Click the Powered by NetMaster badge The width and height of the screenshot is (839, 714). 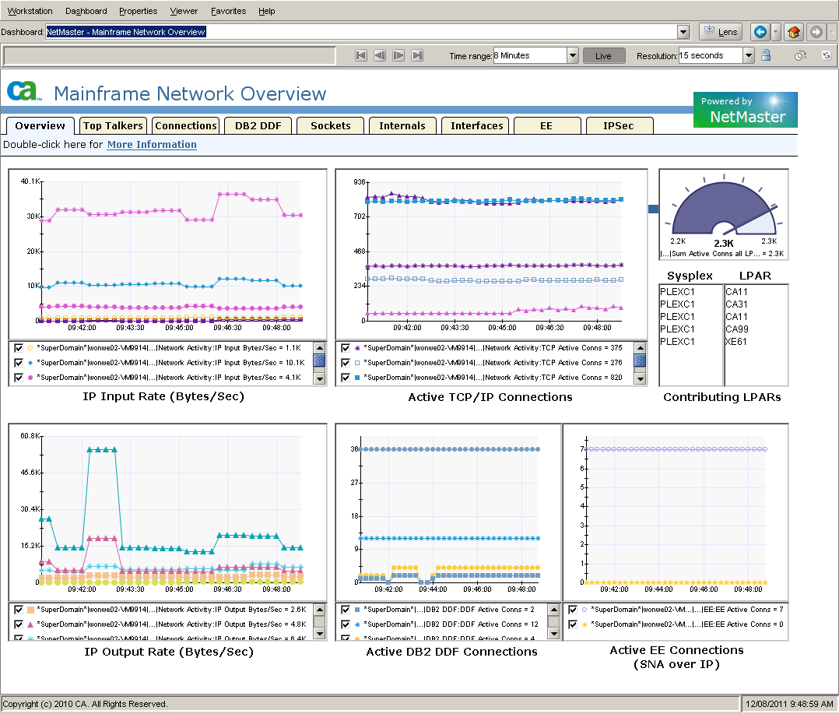(746, 110)
